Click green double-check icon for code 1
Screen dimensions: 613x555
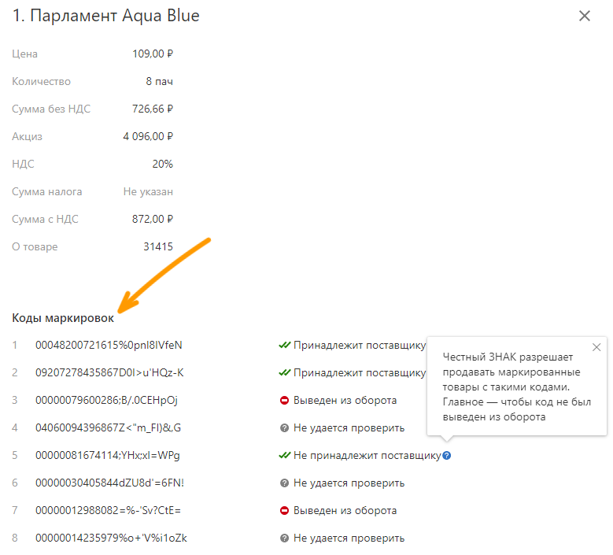[285, 345]
